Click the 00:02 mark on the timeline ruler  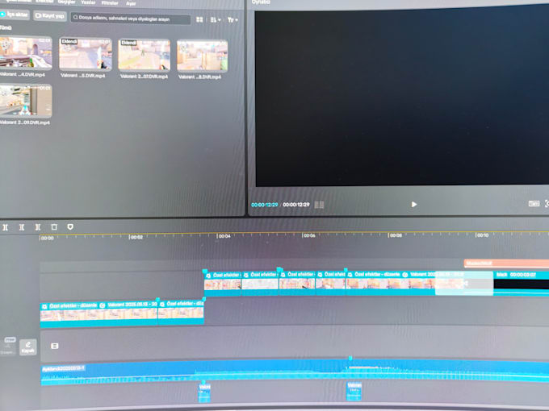coord(136,237)
